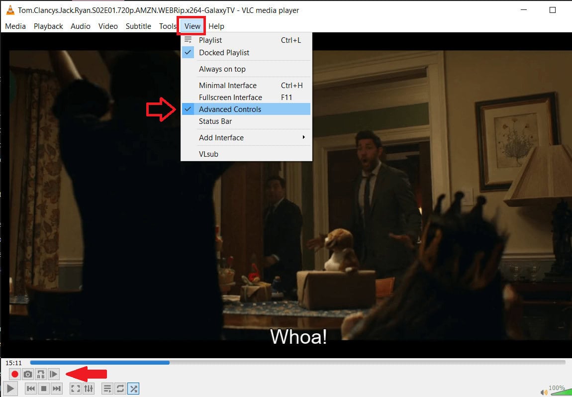Switch to fullscreen mode
The width and height of the screenshot is (572, 397).
click(x=75, y=389)
